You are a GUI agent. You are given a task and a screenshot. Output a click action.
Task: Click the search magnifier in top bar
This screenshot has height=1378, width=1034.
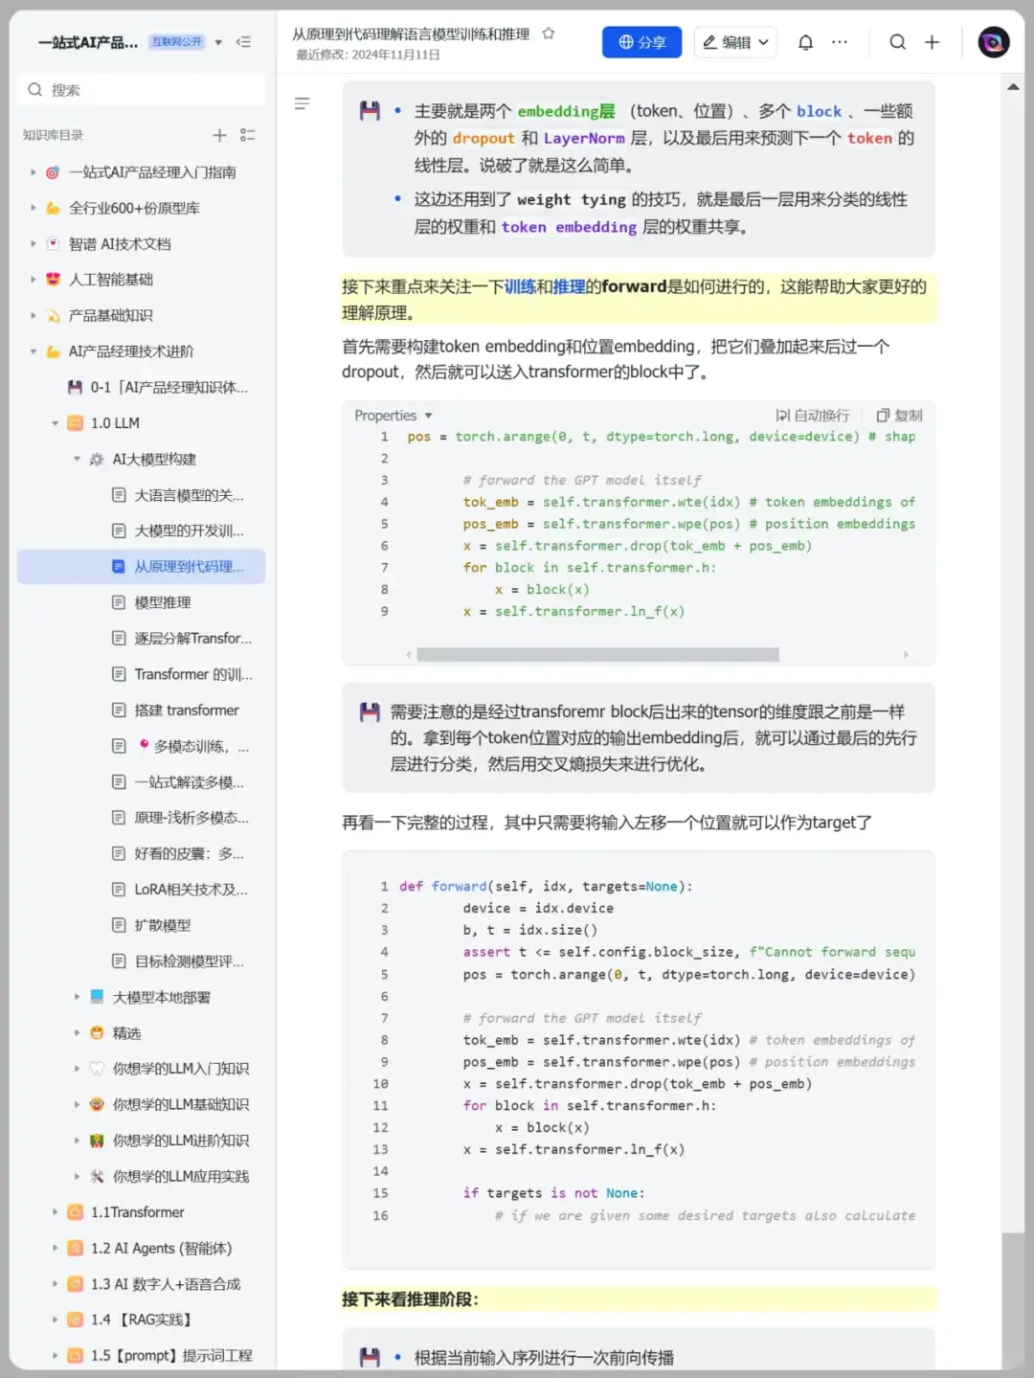coord(897,42)
